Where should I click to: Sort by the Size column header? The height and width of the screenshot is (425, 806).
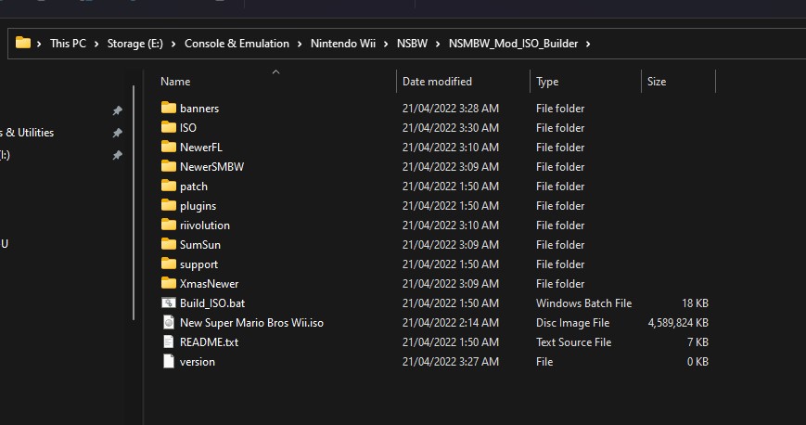[657, 82]
